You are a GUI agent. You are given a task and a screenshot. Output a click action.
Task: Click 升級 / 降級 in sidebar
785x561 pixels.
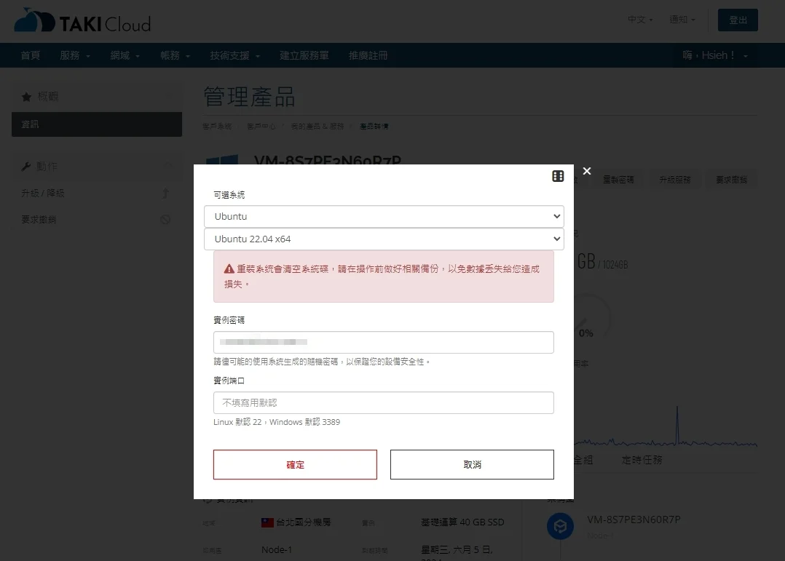point(42,193)
